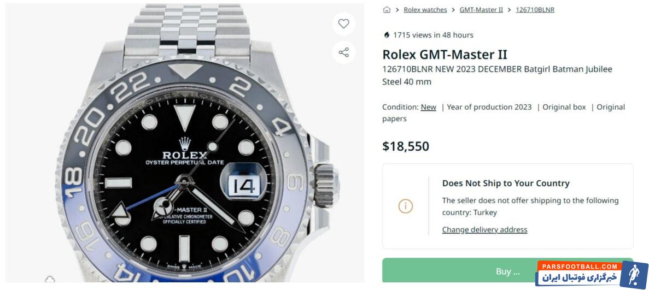Click the Change delivery address link
Viewport: 649px width, 290px height.
484,230
